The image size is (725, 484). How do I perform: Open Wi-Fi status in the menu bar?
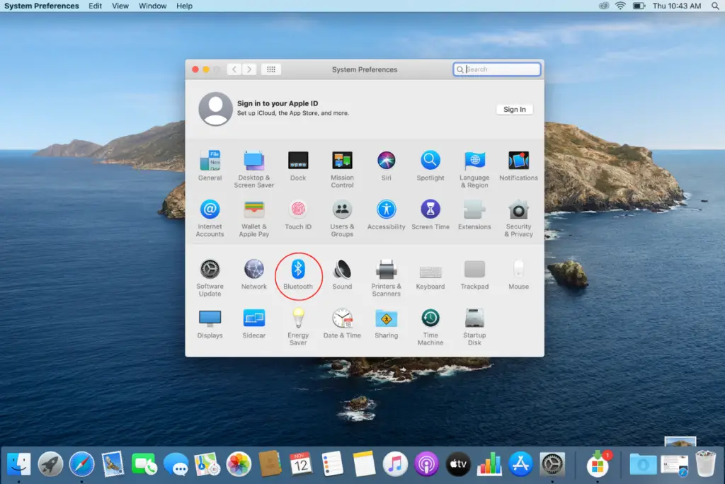coord(620,6)
